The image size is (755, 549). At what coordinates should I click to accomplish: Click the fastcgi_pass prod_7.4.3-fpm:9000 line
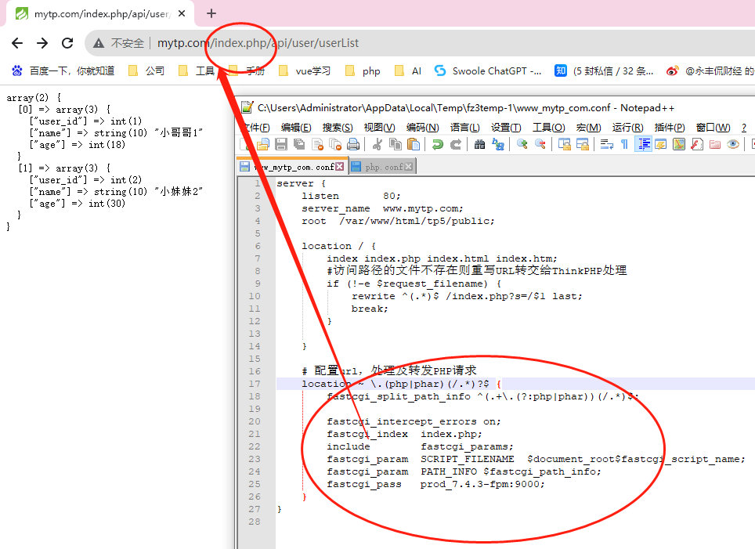[435, 484]
